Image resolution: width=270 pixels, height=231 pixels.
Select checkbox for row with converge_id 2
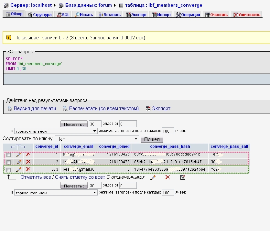[x=9, y=162]
